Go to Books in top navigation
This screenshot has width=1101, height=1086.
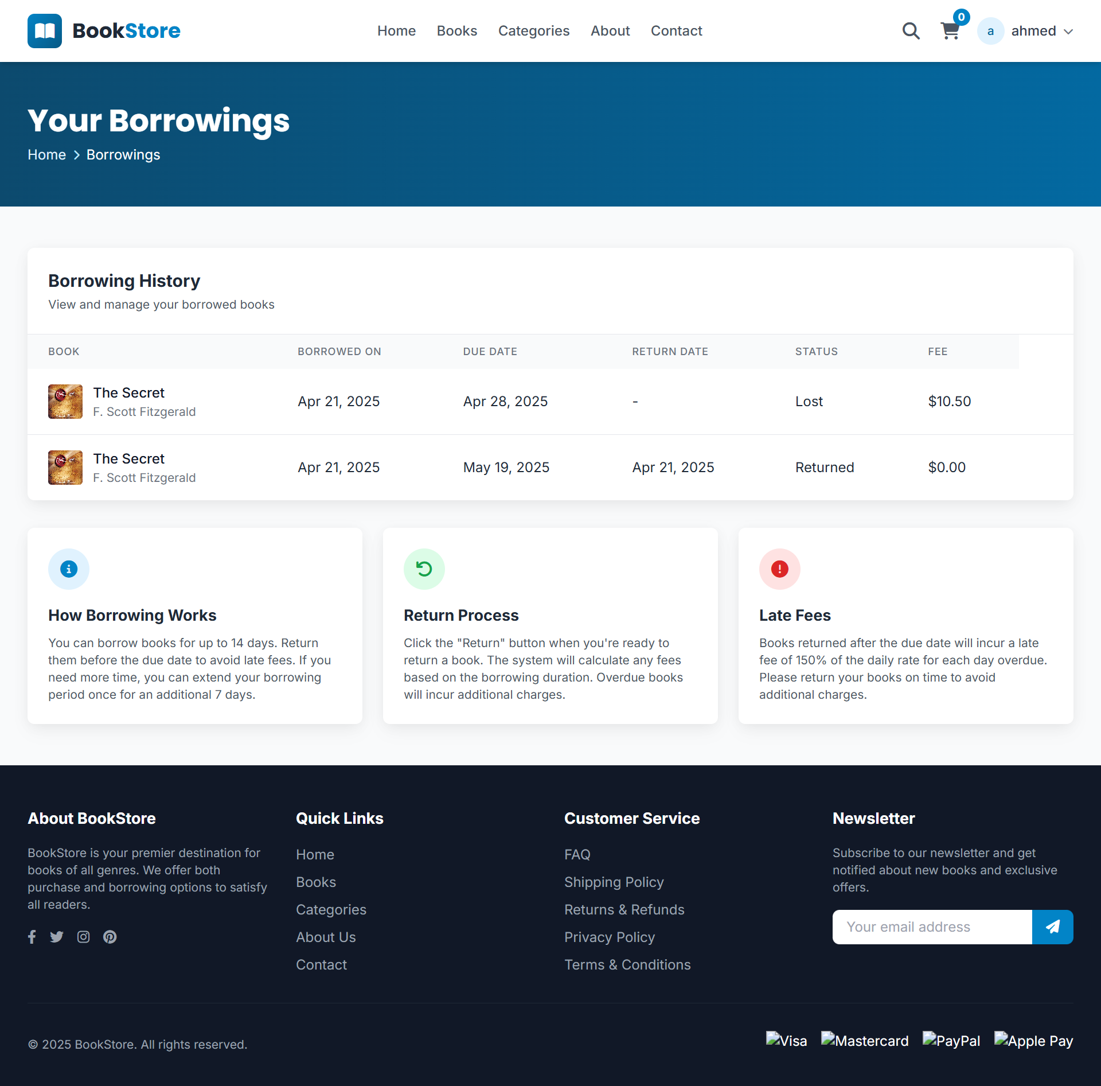click(456, 31)
